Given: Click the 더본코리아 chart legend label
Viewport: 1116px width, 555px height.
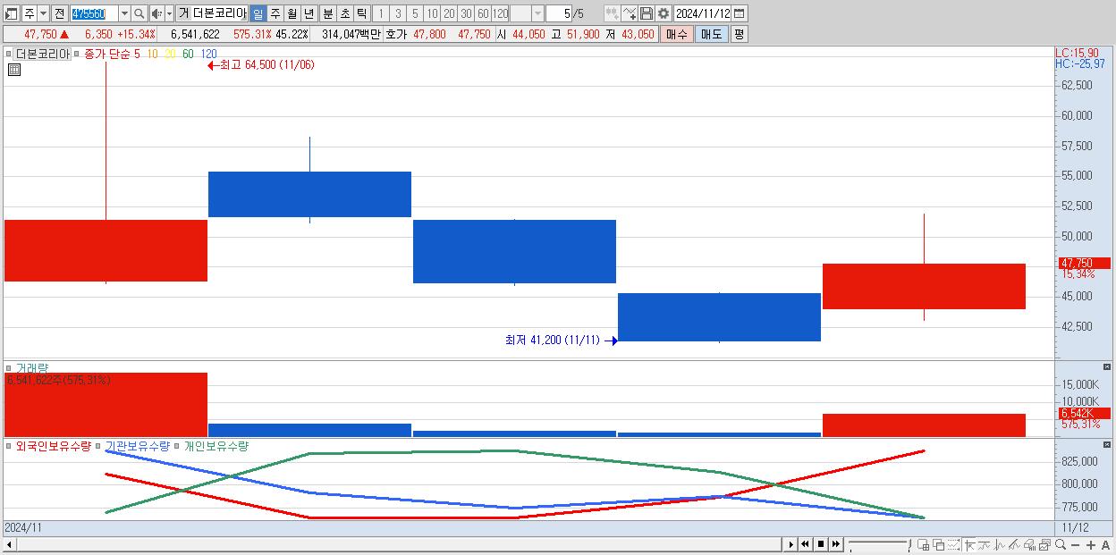Looking at the screenshot, I should [x=42, y=54].
